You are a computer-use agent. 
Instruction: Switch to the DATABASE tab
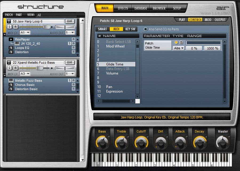click(x=141, y=8)
